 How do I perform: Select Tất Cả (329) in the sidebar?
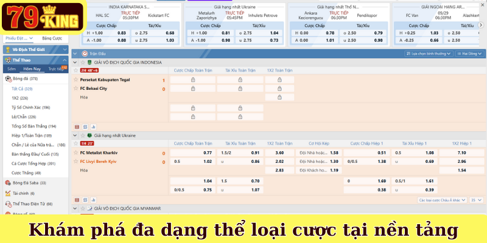[x=22, y=89]
